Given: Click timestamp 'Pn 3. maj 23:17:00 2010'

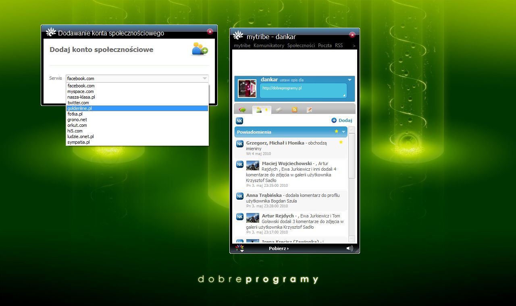Looking at the screenshot, I should [267, 232].
